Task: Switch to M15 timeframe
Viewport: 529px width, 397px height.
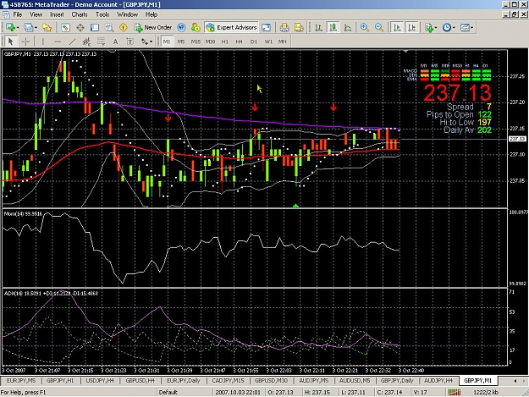Action: (196, 41)
